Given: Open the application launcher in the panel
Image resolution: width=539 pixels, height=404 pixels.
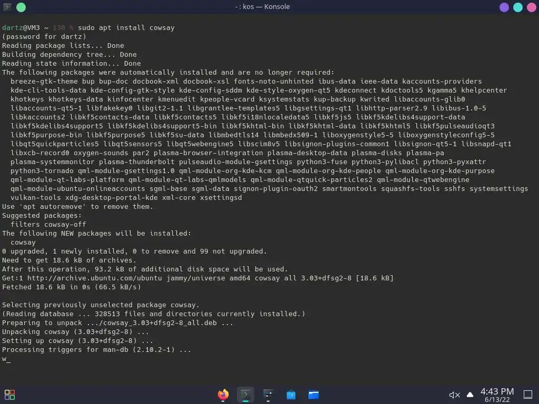Looking at the screenshot, I should point(9,395).
